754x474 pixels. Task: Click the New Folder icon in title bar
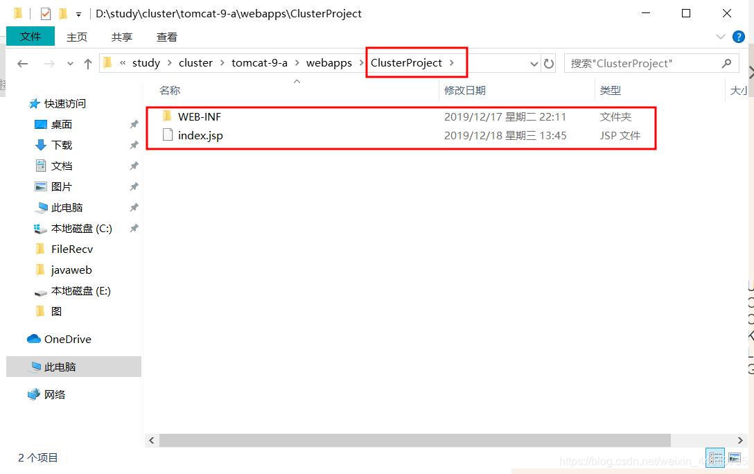62,13
